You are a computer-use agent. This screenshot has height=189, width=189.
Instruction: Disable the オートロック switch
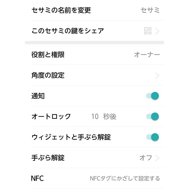point(153,116)
